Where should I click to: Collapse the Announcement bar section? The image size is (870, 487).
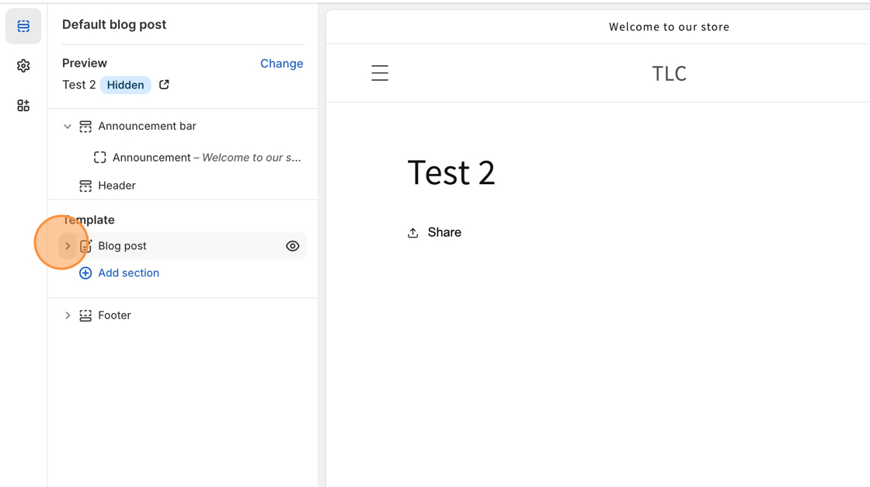pos(68,127)
